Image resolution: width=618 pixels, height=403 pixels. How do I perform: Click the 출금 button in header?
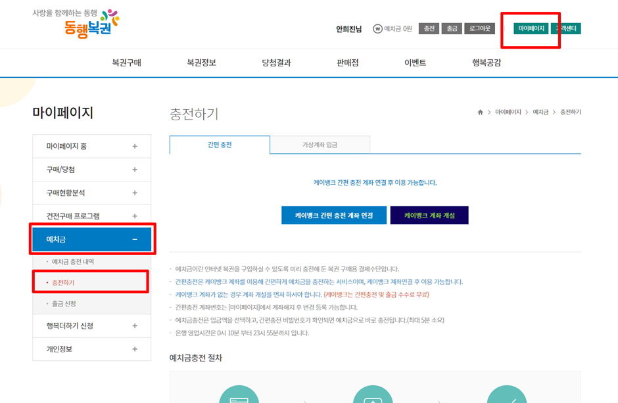(x=452, y=29)
